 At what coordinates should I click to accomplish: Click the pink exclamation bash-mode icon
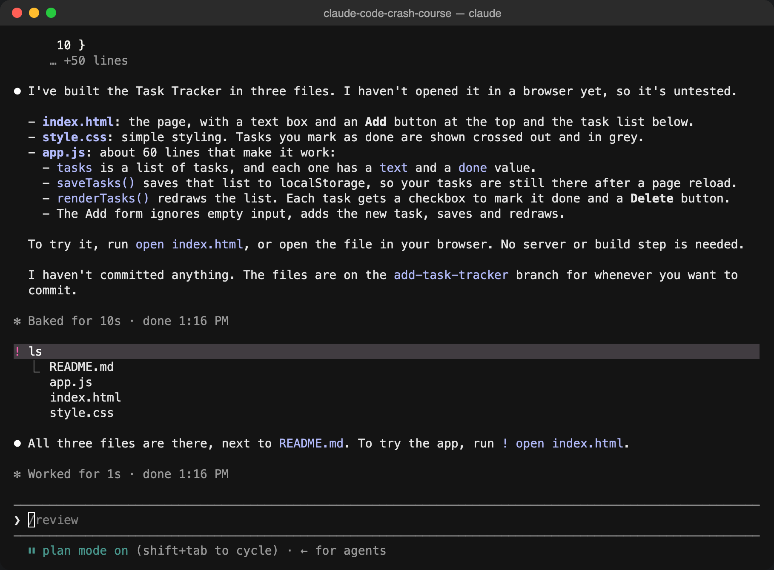pos(17,351)
